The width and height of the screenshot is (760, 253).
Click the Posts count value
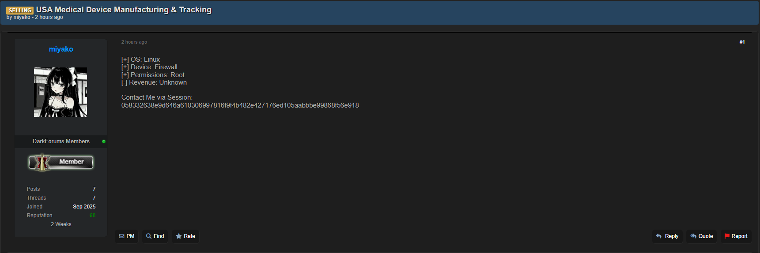[94, 189]
